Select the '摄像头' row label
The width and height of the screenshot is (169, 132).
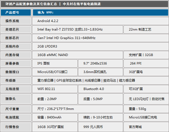pos(16,99)
